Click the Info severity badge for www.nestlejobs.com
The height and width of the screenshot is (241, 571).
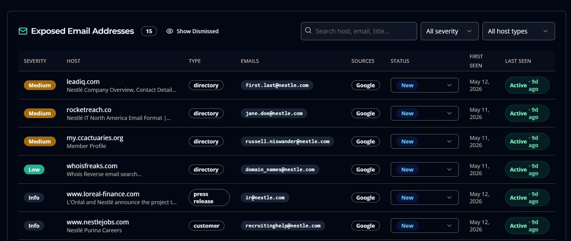point(34,226)
